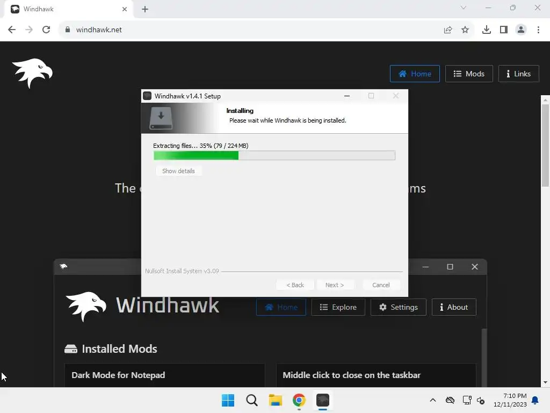
Task: Toggle Chrome side panel icon
Action: pyautogui.click(x=504, y=30)
